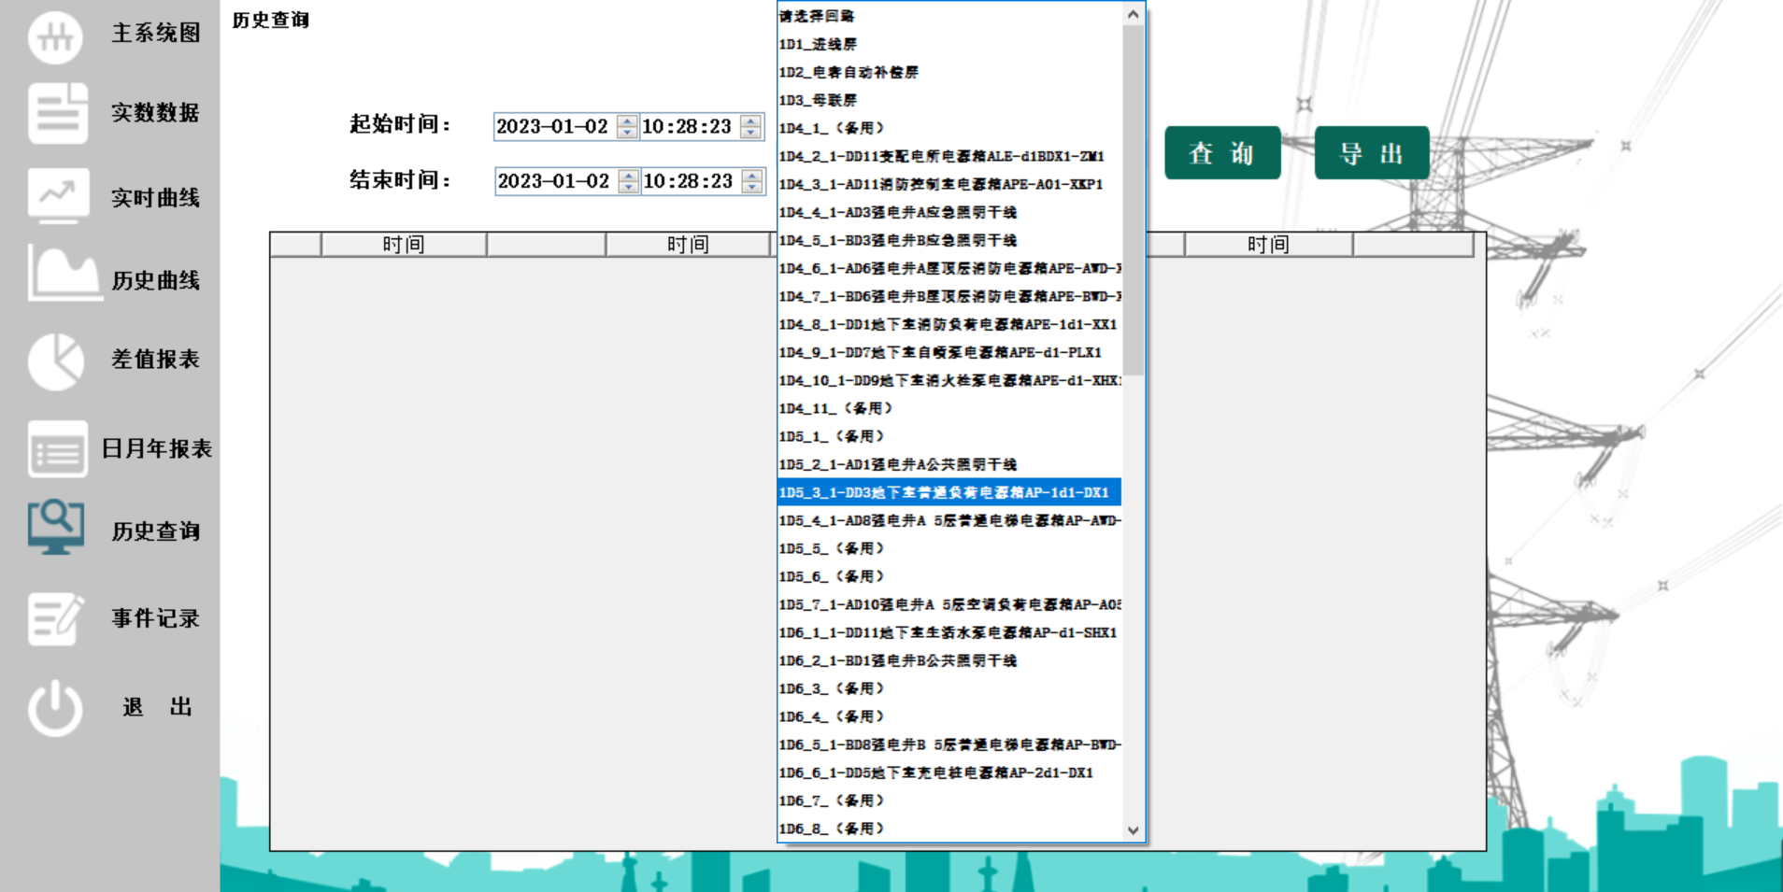Screen dimensions: 1783x892
Task: Open the 差值报表 report
Action: point(56,360)
